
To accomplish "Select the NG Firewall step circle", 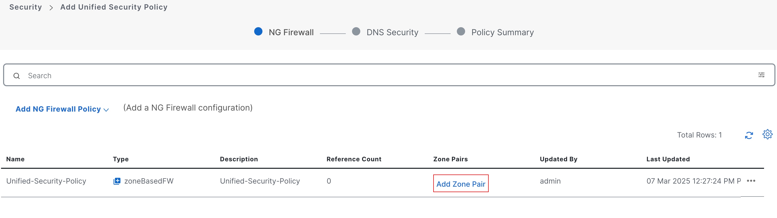I will pos(258,31).
